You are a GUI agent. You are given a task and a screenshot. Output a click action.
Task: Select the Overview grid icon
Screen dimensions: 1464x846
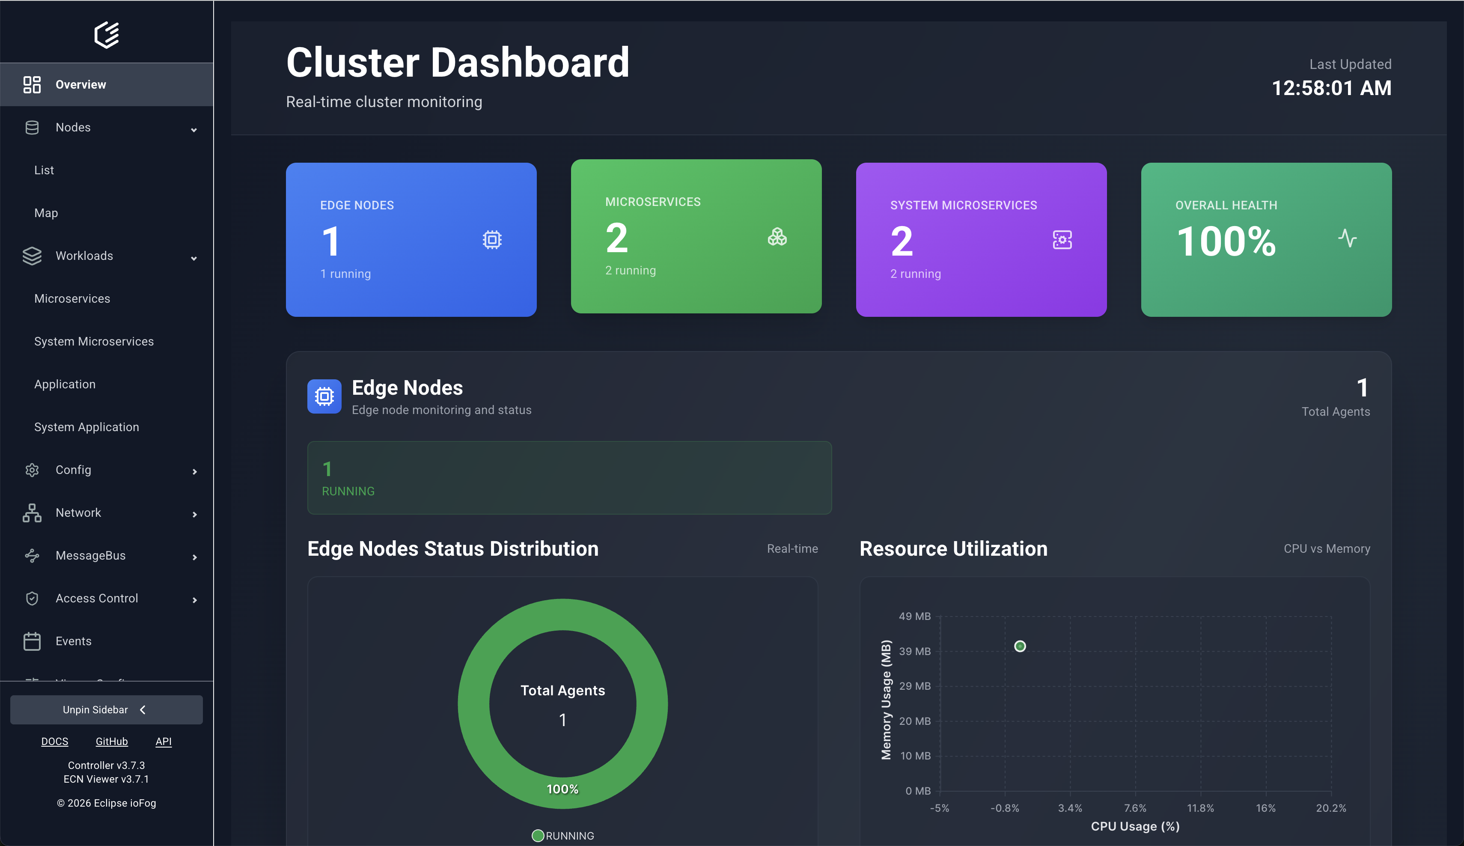point(32,84)
